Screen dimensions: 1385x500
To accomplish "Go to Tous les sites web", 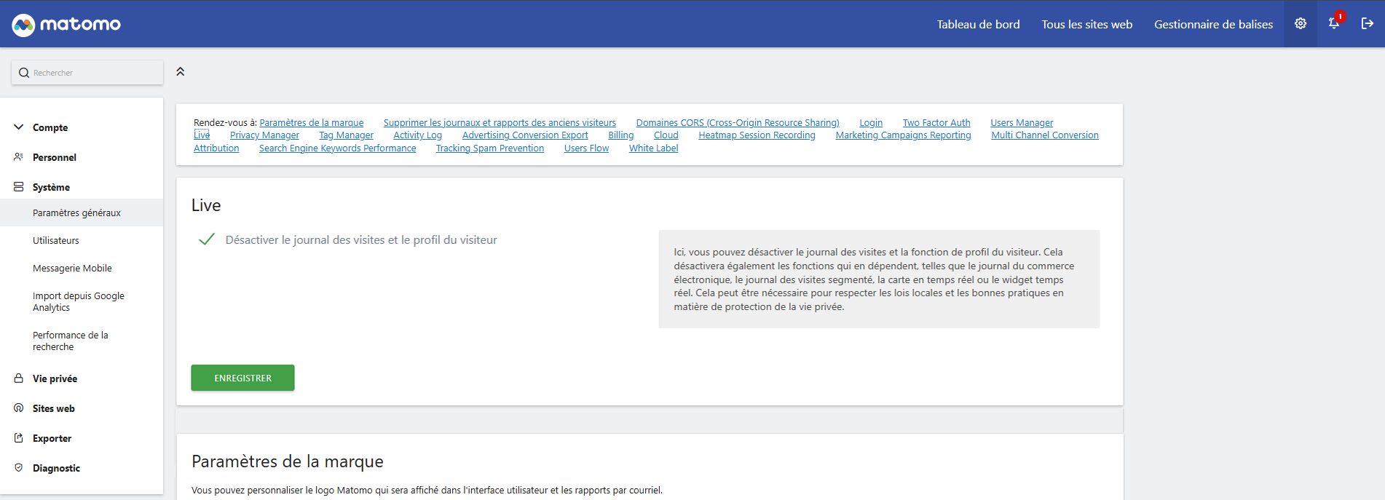I will [x=1086, y=24].
